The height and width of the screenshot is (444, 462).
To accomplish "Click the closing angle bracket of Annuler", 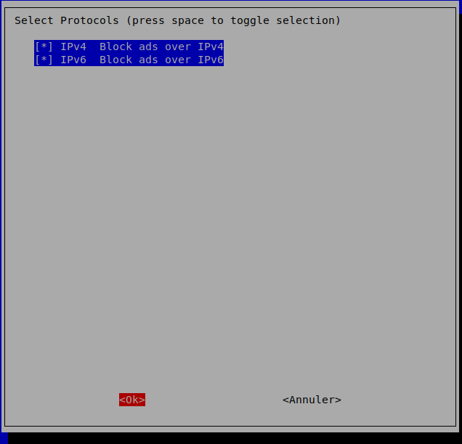I will click(338, 400).
